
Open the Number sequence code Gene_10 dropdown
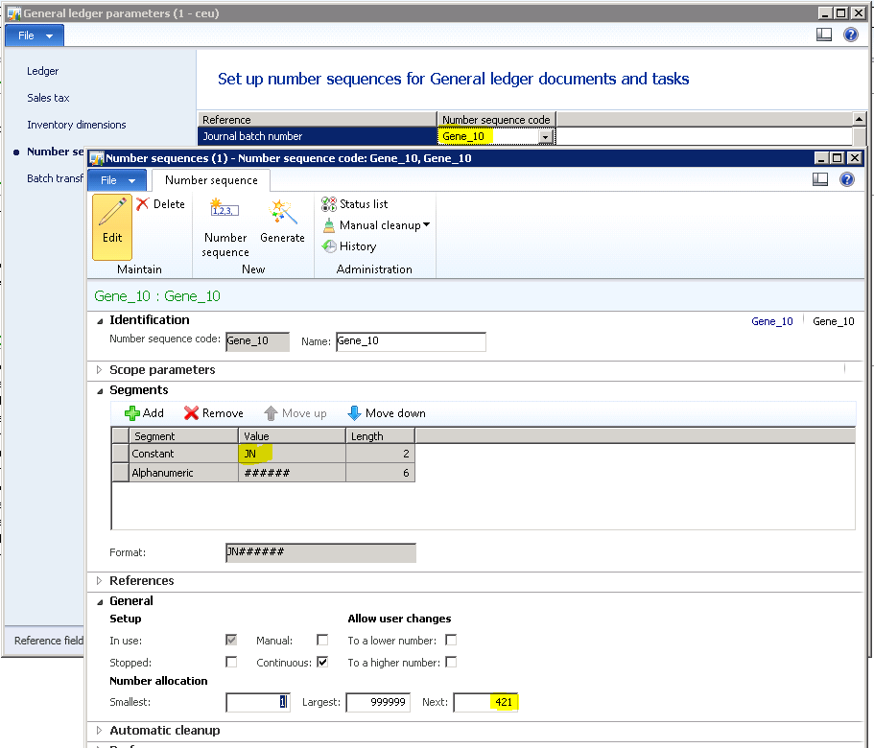click(546, 137)
